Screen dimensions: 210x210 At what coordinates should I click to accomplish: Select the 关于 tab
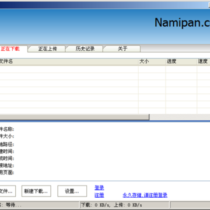[123, 49]
